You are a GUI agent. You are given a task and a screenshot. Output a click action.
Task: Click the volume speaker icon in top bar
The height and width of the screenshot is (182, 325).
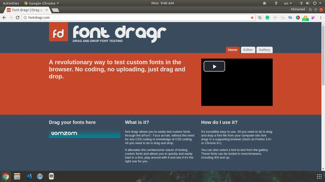click(308, 3)
